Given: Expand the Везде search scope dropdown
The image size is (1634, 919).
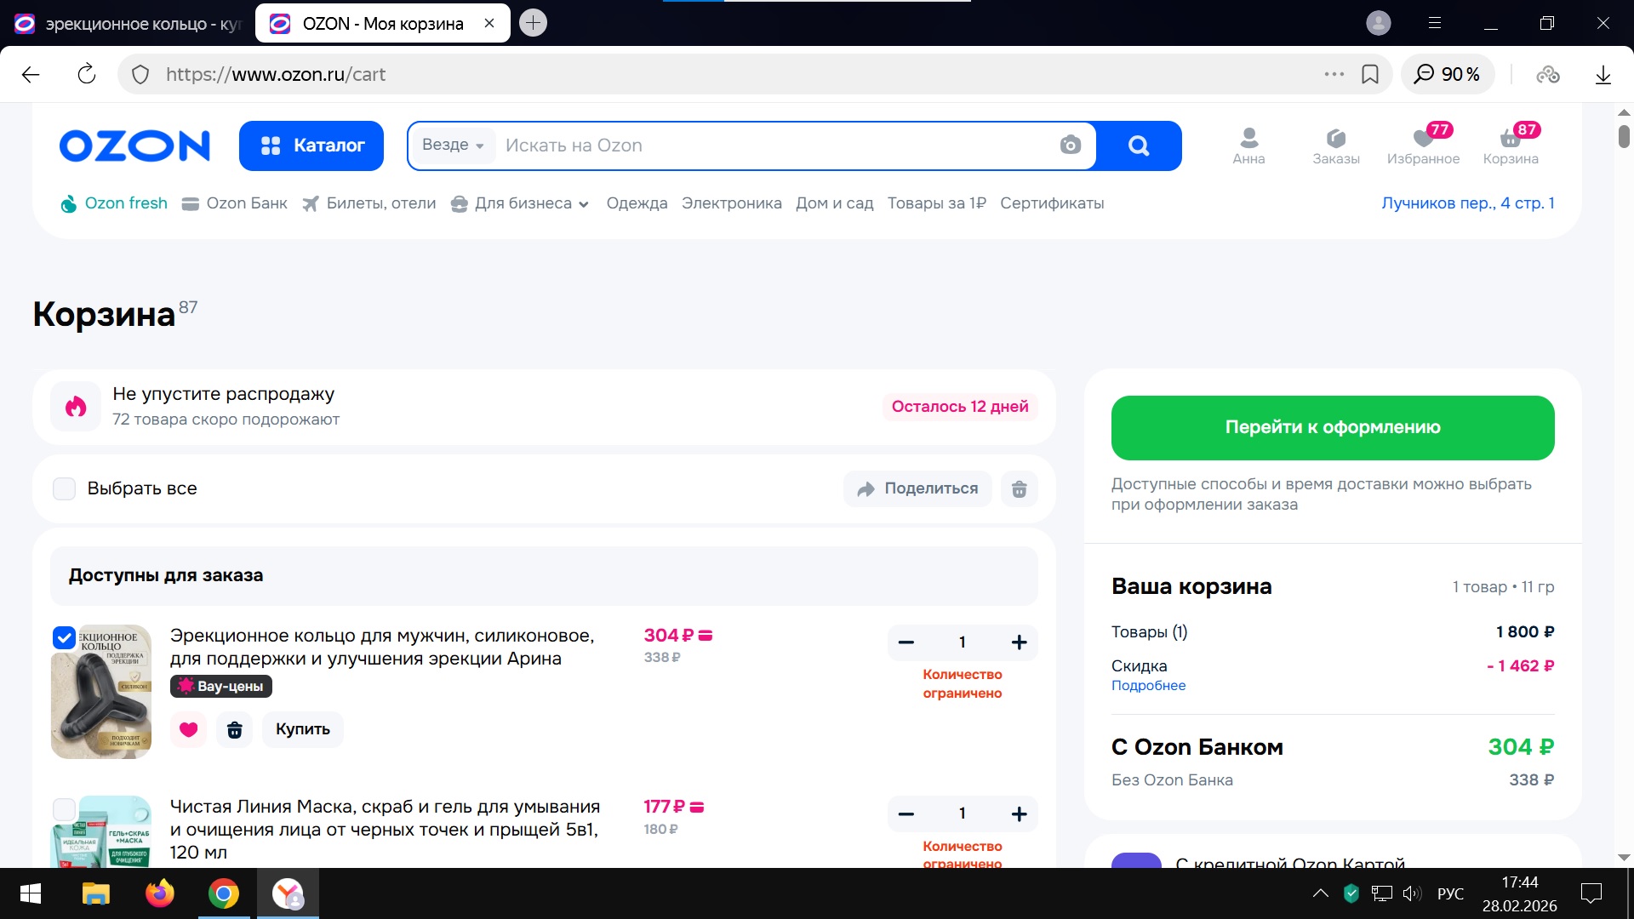Looking at the screenshot, I should pos(453,146).
